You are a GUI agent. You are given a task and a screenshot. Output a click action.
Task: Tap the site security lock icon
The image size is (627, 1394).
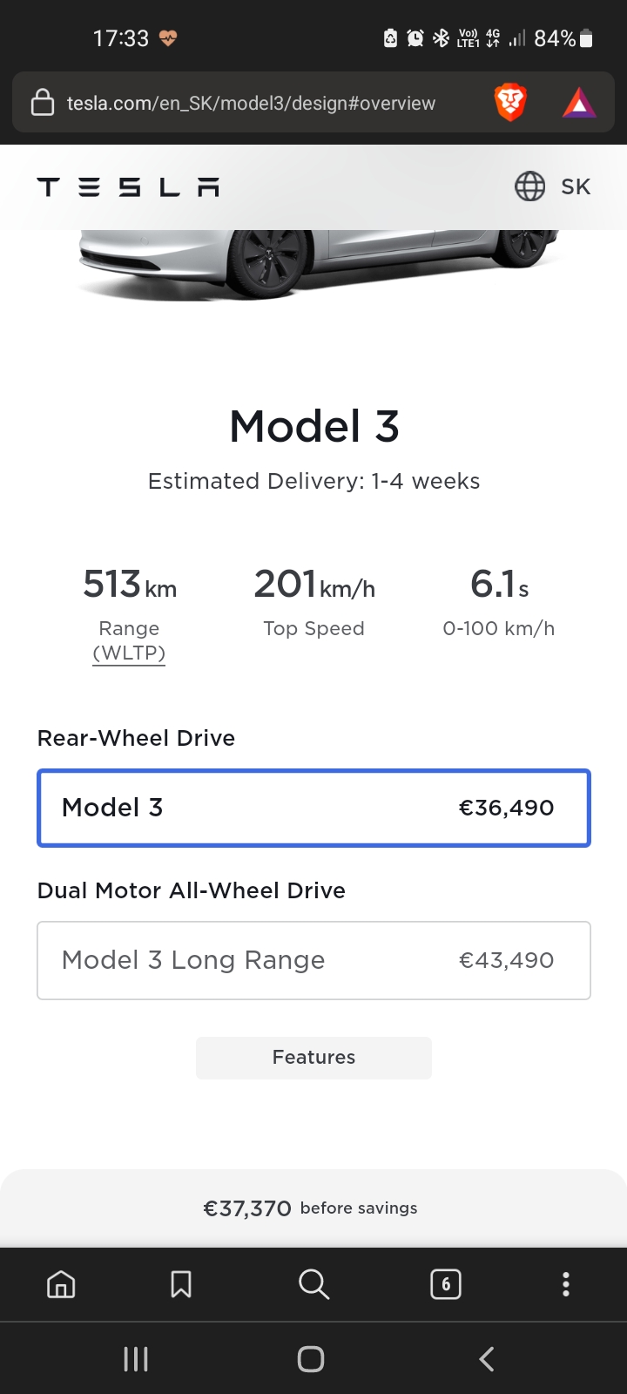(x=43, y=103)
